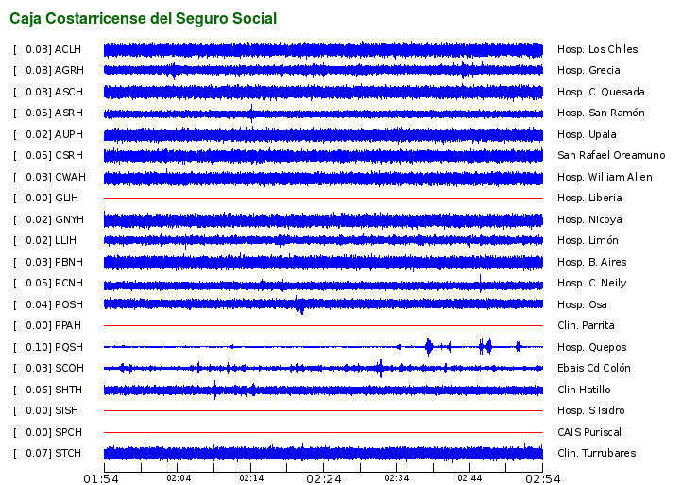699x485 pixels.
Task: Click the Ebais Cd Colón name
Action: (594, 368)
